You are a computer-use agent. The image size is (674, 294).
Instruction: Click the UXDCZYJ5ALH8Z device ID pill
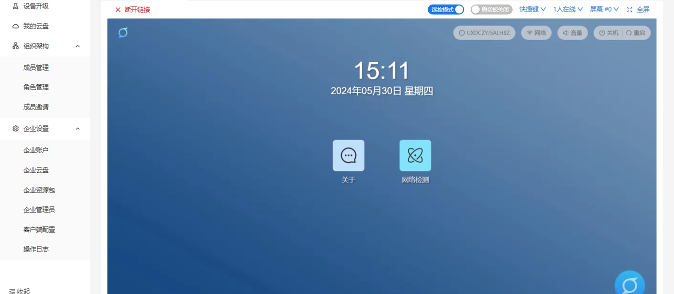pyautogui.click(x=484, y=33)
